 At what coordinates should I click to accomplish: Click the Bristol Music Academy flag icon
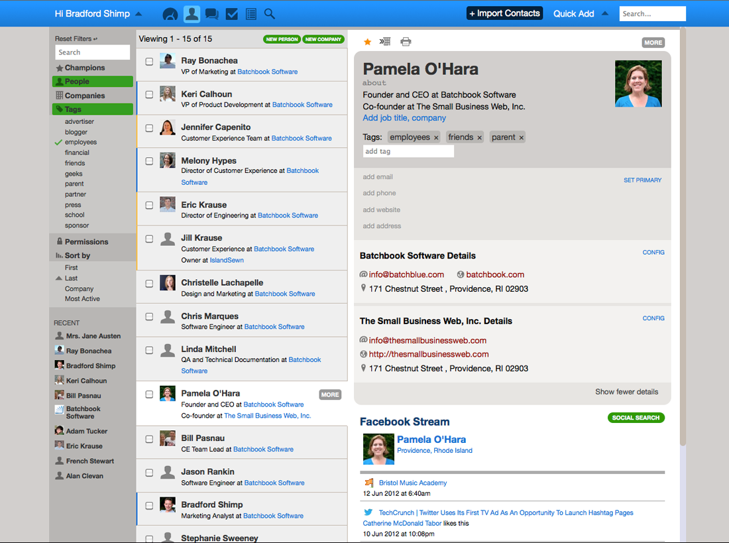click(x=369, y=483)
